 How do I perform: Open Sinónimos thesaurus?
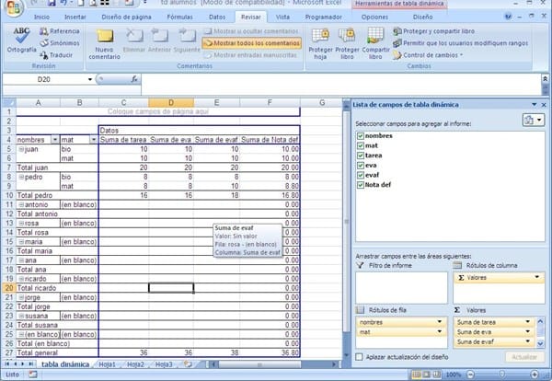tap(60, 43)
